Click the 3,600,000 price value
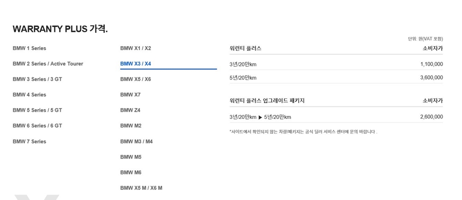The height and width of the screenshot is (200, 462). pos(432,78)
